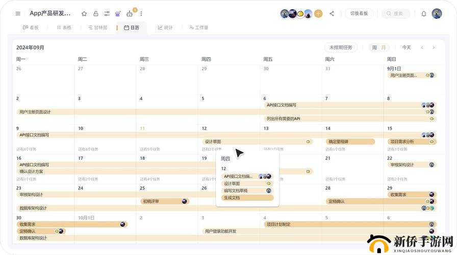Click assignee avatar on 收集需求 on 29th
Image resolution: width=457 pixels, height=255 pixels.
click(x=431, y=194)
